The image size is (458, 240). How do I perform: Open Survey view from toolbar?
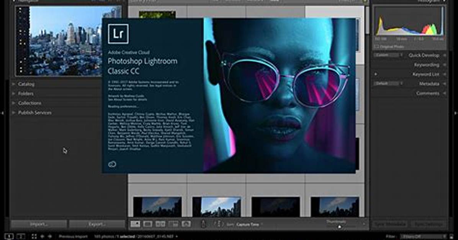pyautogui.click(x=173, y=224)
